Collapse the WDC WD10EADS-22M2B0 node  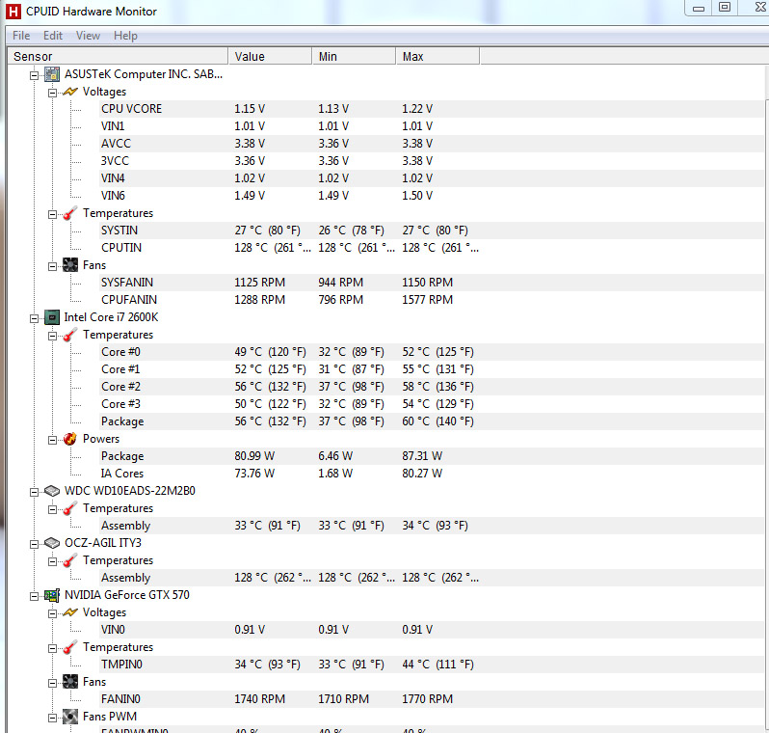(34, 493)
